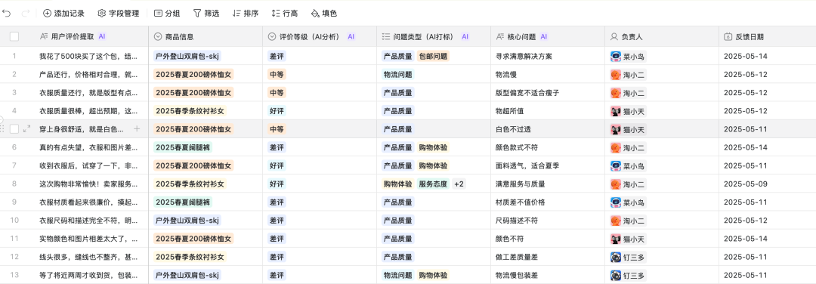Click 差评 rating tag in row 1
The height and width of the screenshot is (284, 816).
[x=277, y=56]
